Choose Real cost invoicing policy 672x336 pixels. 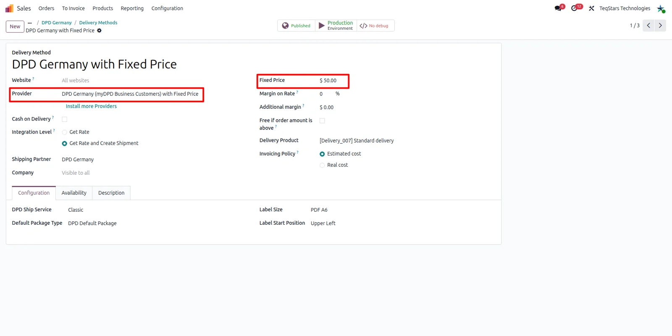(x=322, y=165)
